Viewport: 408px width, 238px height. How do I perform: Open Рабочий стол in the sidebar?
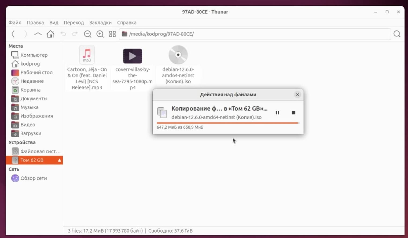pos(34,73)
